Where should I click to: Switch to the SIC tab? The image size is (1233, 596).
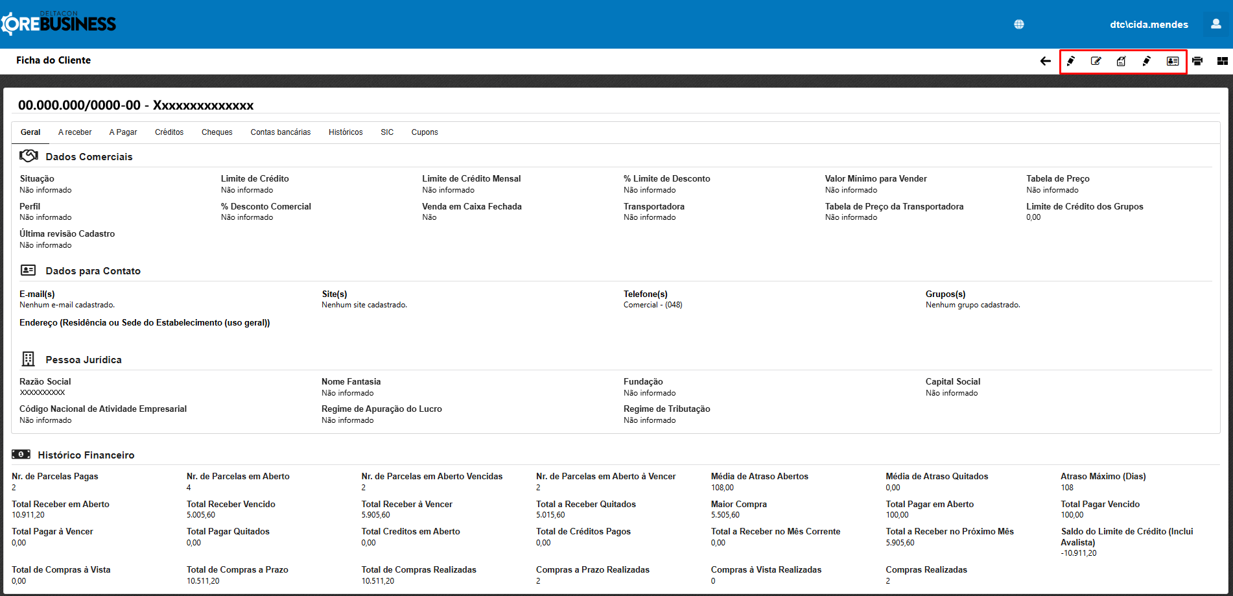point(387,132)
